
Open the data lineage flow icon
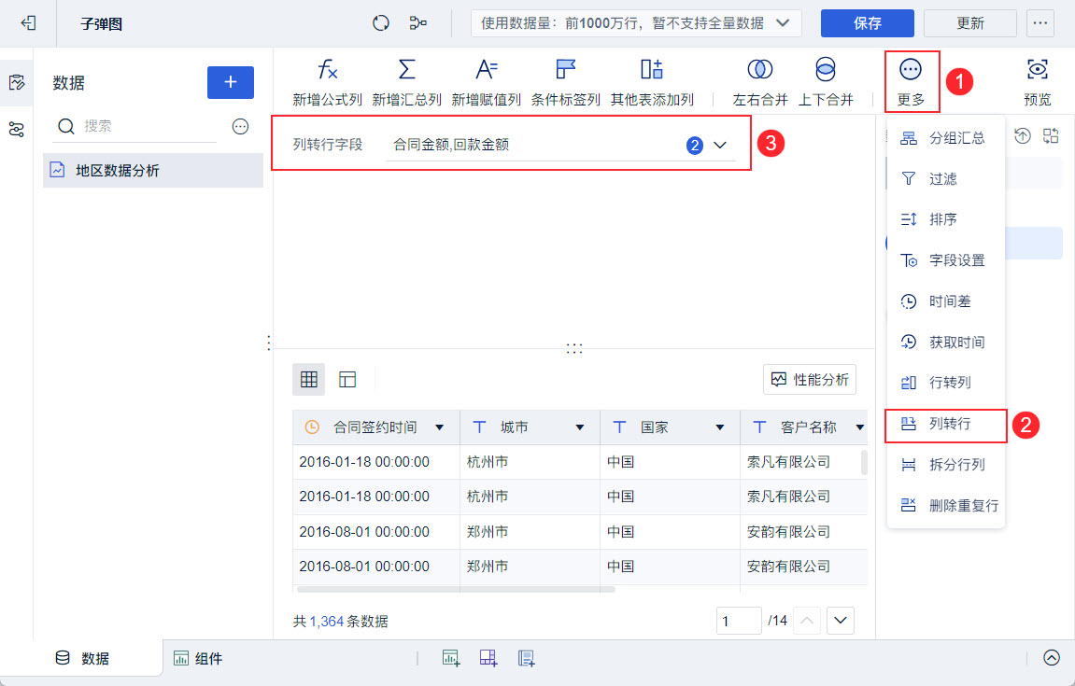click(x=417, y=23)
